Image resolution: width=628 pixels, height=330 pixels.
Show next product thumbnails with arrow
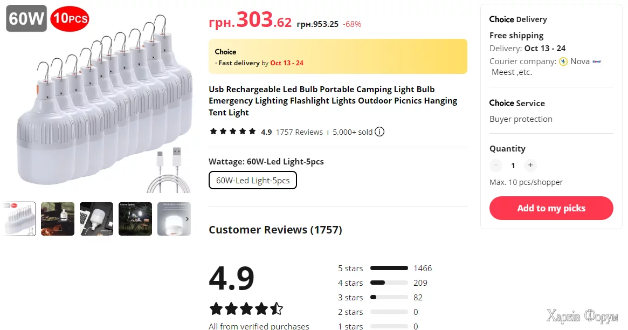187,219
